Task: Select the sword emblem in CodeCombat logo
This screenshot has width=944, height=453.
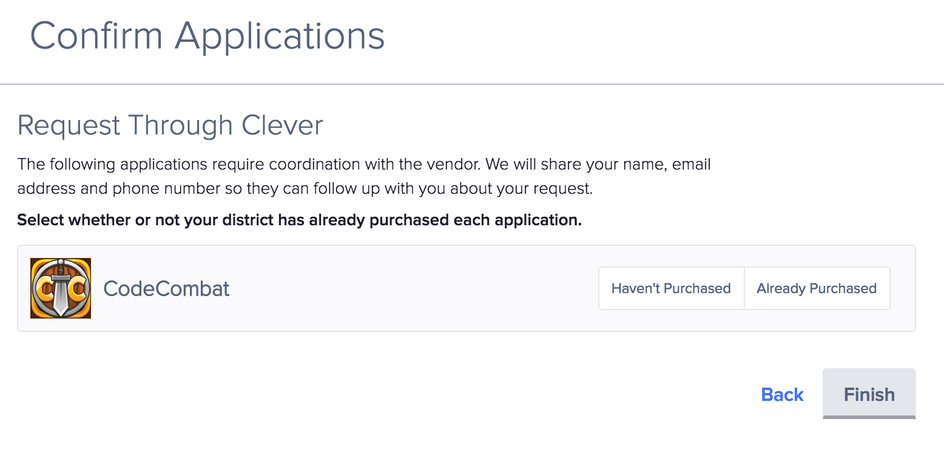Action: click(61, 288)
